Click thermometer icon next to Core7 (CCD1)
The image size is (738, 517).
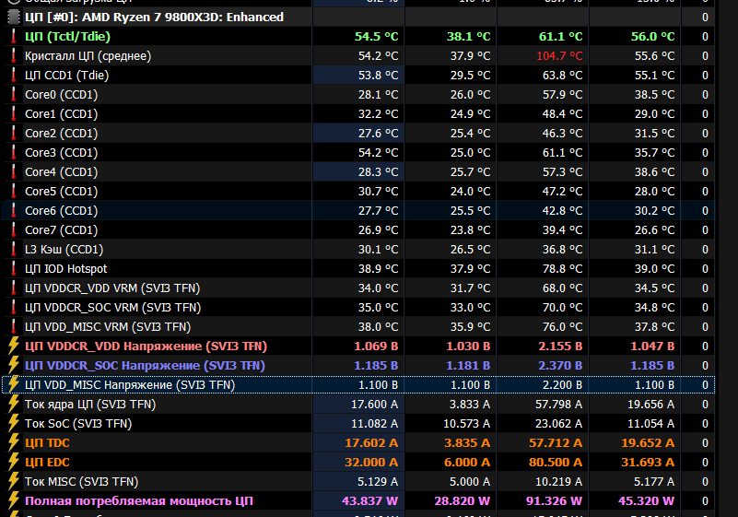pyautogui.click(x=14, y=229)
